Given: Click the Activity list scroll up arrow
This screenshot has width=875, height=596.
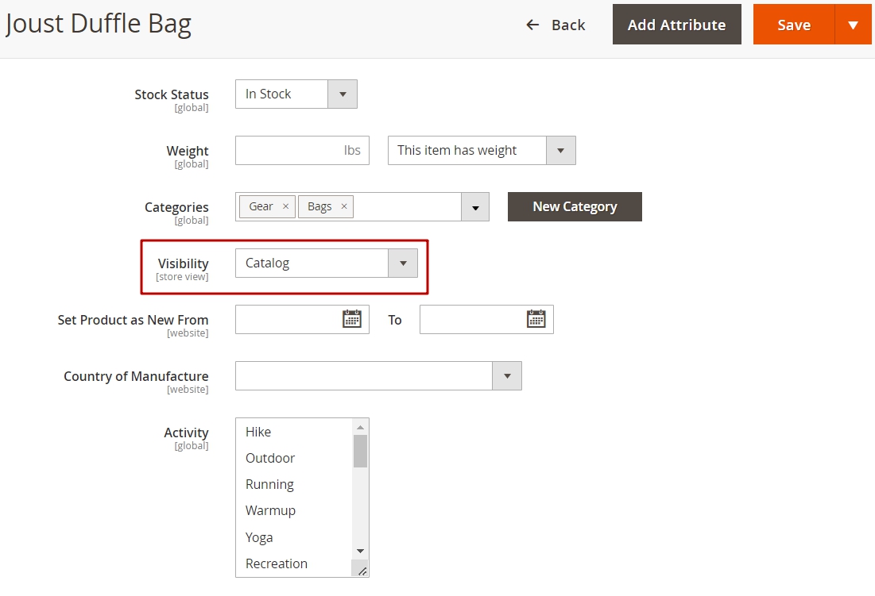Looking at the screenshot, I should click(361, 427).
